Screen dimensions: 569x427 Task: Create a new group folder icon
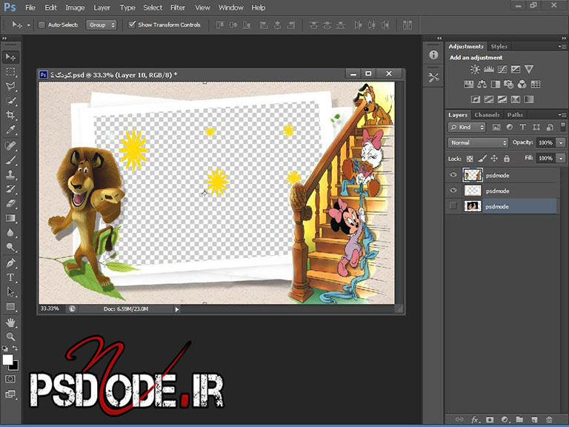(519, 420)
